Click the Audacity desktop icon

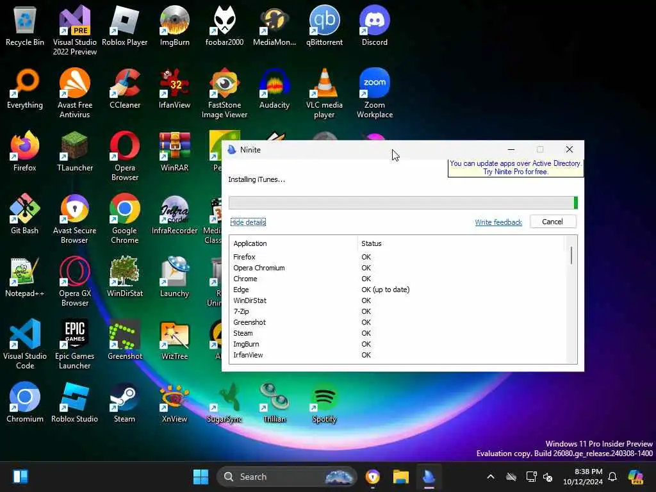click(274, 88)
